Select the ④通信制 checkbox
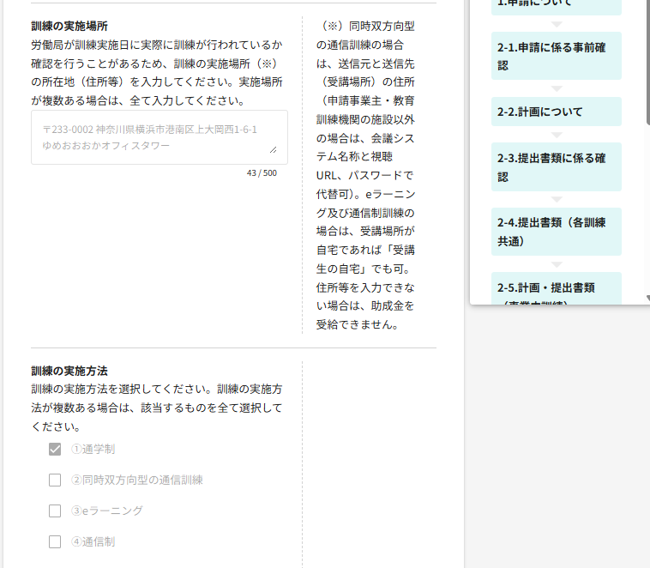This screenshot has height=568, width=650. click(55, 542)
